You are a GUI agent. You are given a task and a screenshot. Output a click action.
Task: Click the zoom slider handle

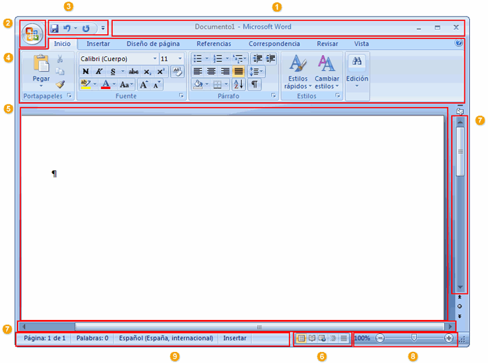[x=414, y=338]
